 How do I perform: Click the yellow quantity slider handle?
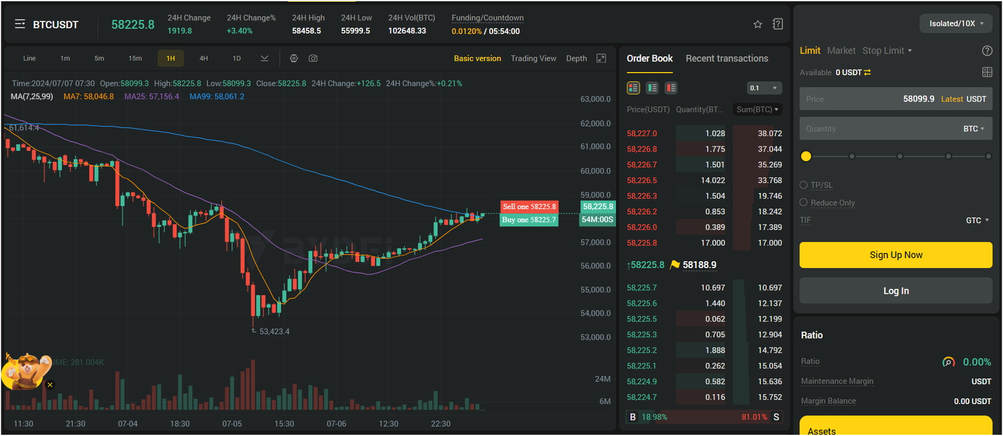click(806, 156)
